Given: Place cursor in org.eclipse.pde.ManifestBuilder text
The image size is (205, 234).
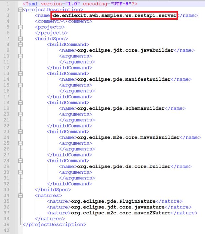Looking at the screenshot, I should click(124, 79).
